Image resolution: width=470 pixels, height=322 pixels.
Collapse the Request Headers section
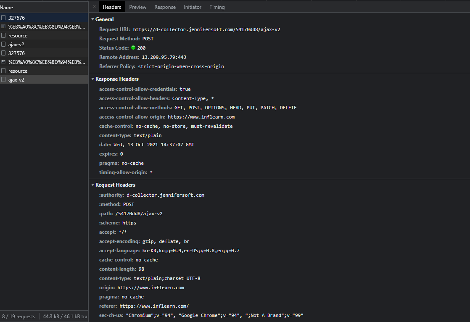coord(93,185)
